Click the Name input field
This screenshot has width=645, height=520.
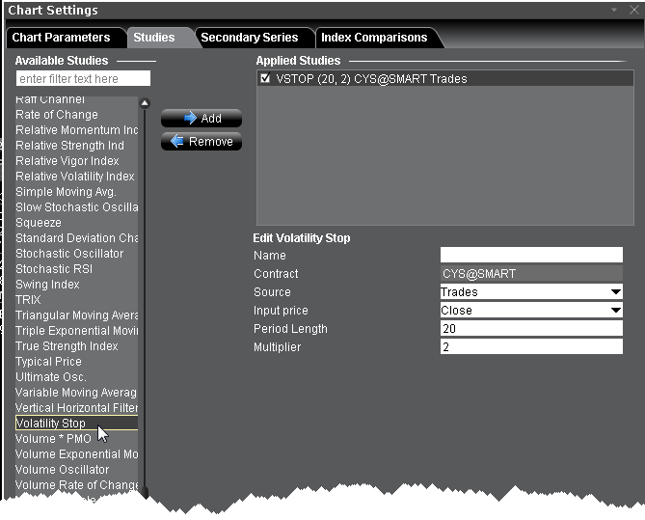(x=531, y=256)
